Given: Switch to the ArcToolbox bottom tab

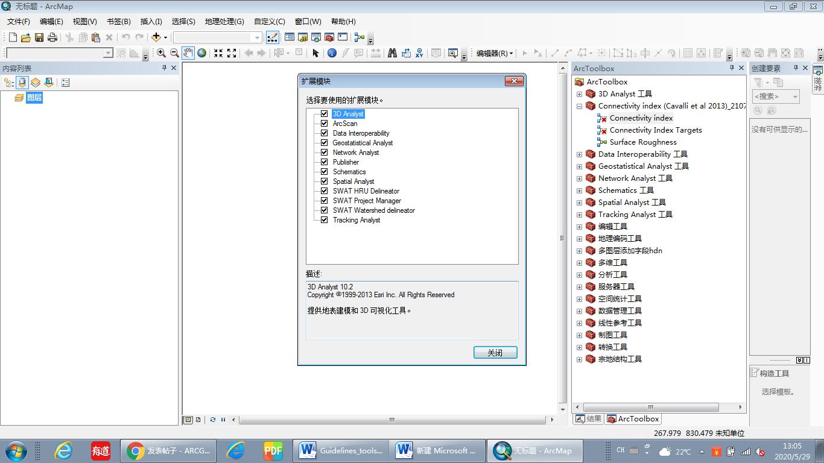Looking at the screenshot, I should pyautogui.click(x=633, y=418).
